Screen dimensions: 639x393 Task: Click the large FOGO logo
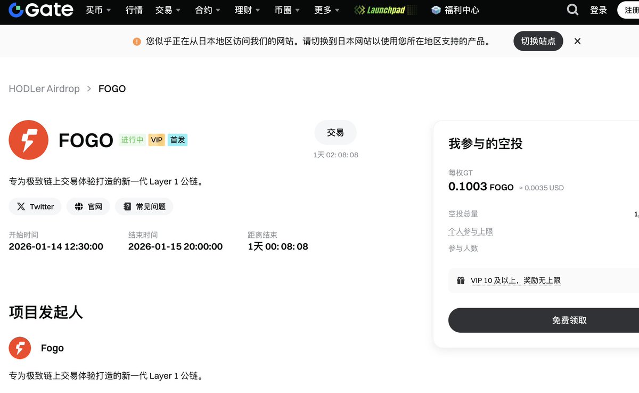coord(29,140)
